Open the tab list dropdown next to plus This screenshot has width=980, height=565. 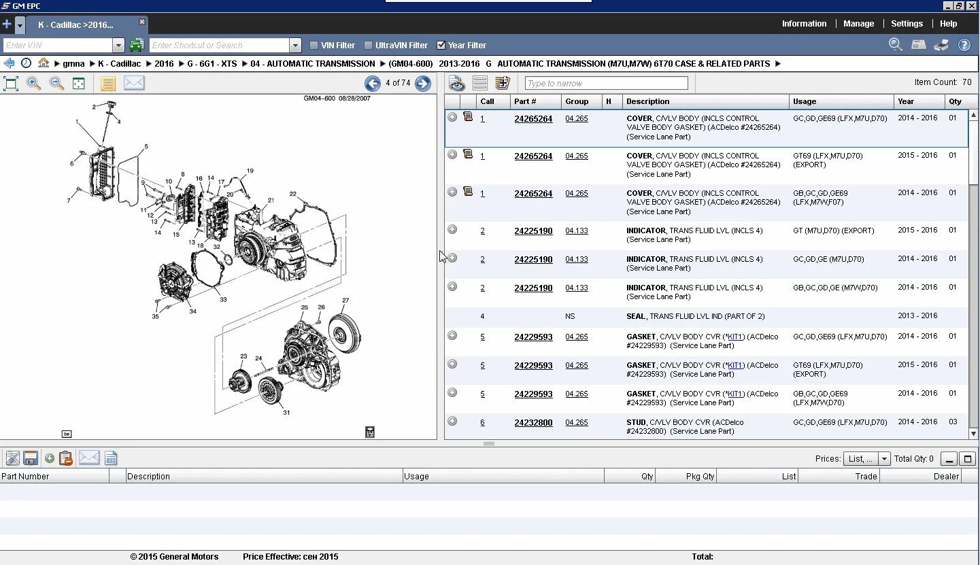(x=20, y=24)
